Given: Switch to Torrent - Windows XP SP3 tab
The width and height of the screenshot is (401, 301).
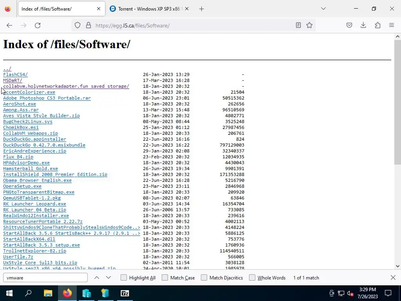Looking at the screenshot, I should point(149,9).
